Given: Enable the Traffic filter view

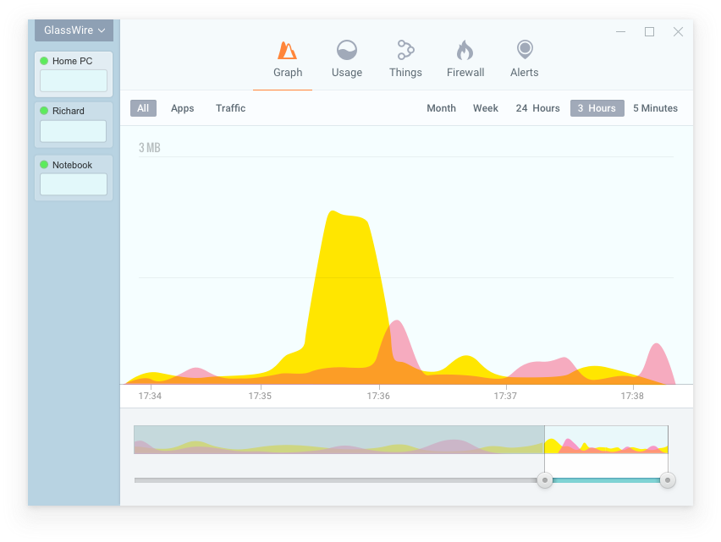Looking at the screenshot, I should (230, 108).
